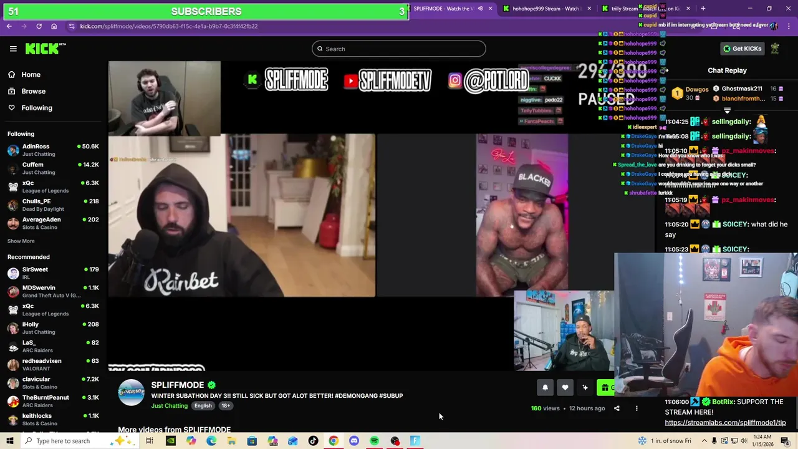
Task: Open user profile avatar next to Get KICKs
Action: point(775,49)
